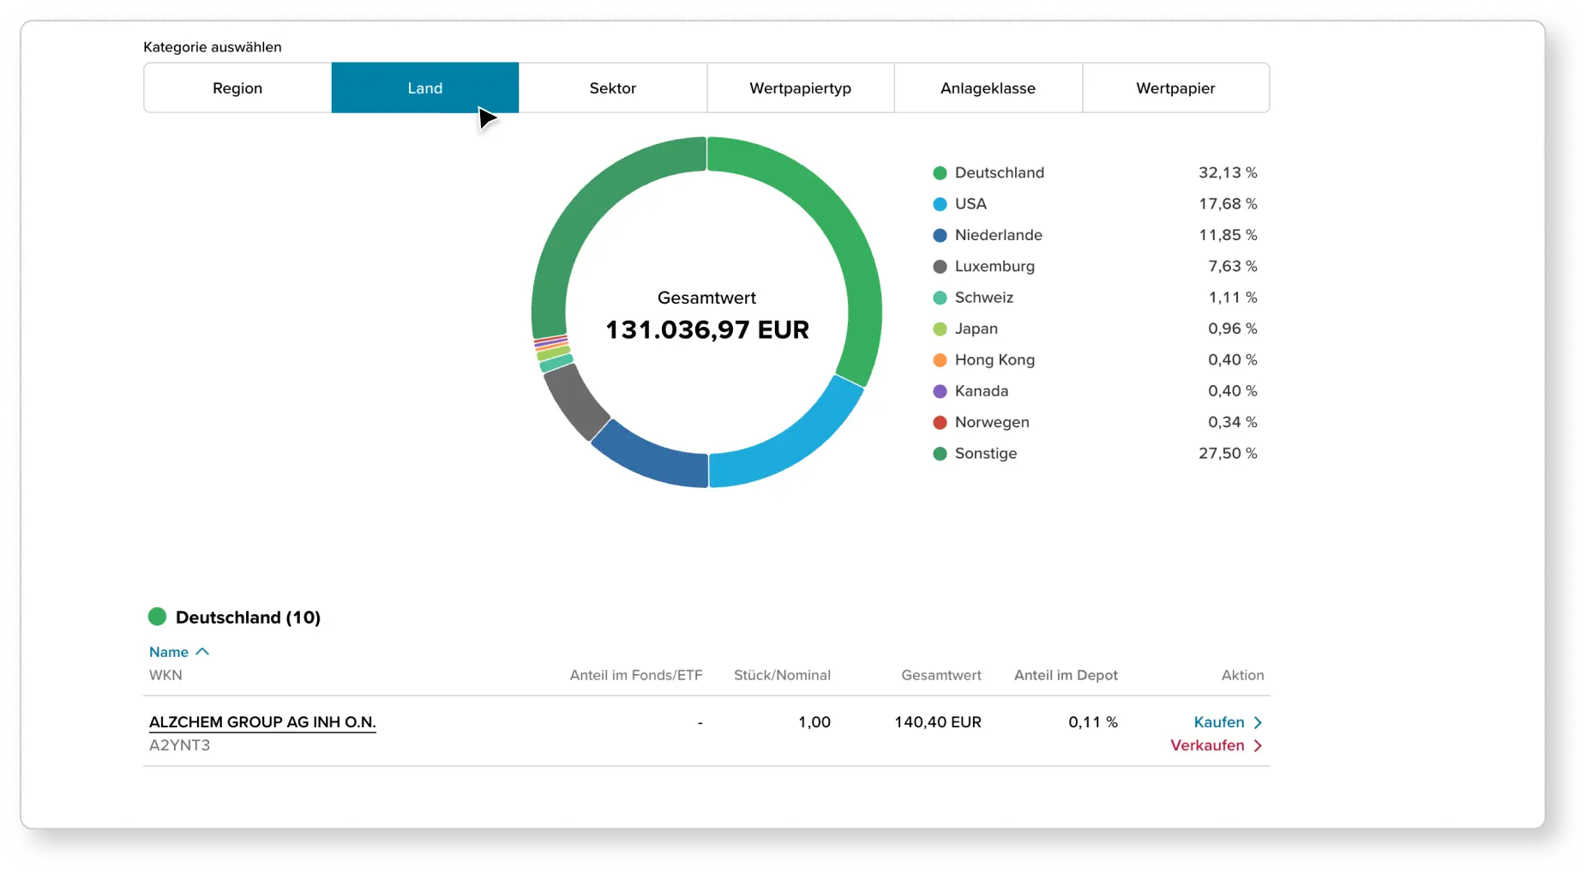
Task: Select the red Norwegen legend dot
Action: coord(939,422)
